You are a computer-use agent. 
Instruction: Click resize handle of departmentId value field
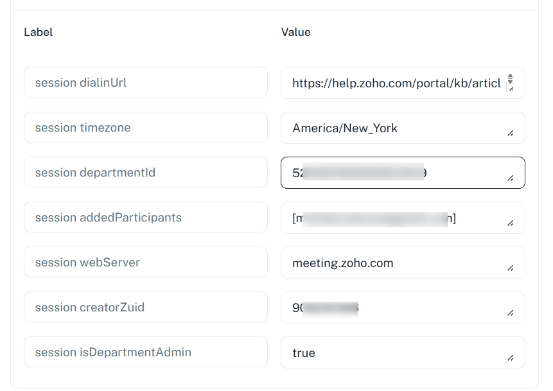pyautogui.click(x=511, y=178)
